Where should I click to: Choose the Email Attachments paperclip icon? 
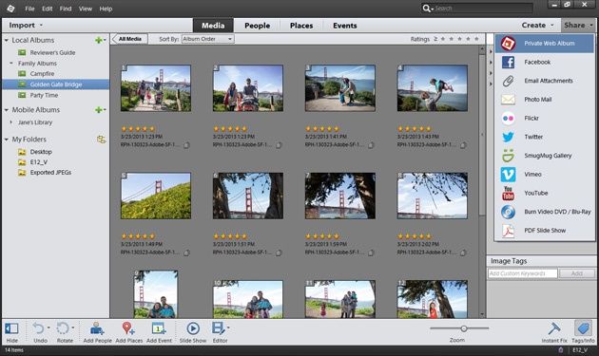click(508, 81)
